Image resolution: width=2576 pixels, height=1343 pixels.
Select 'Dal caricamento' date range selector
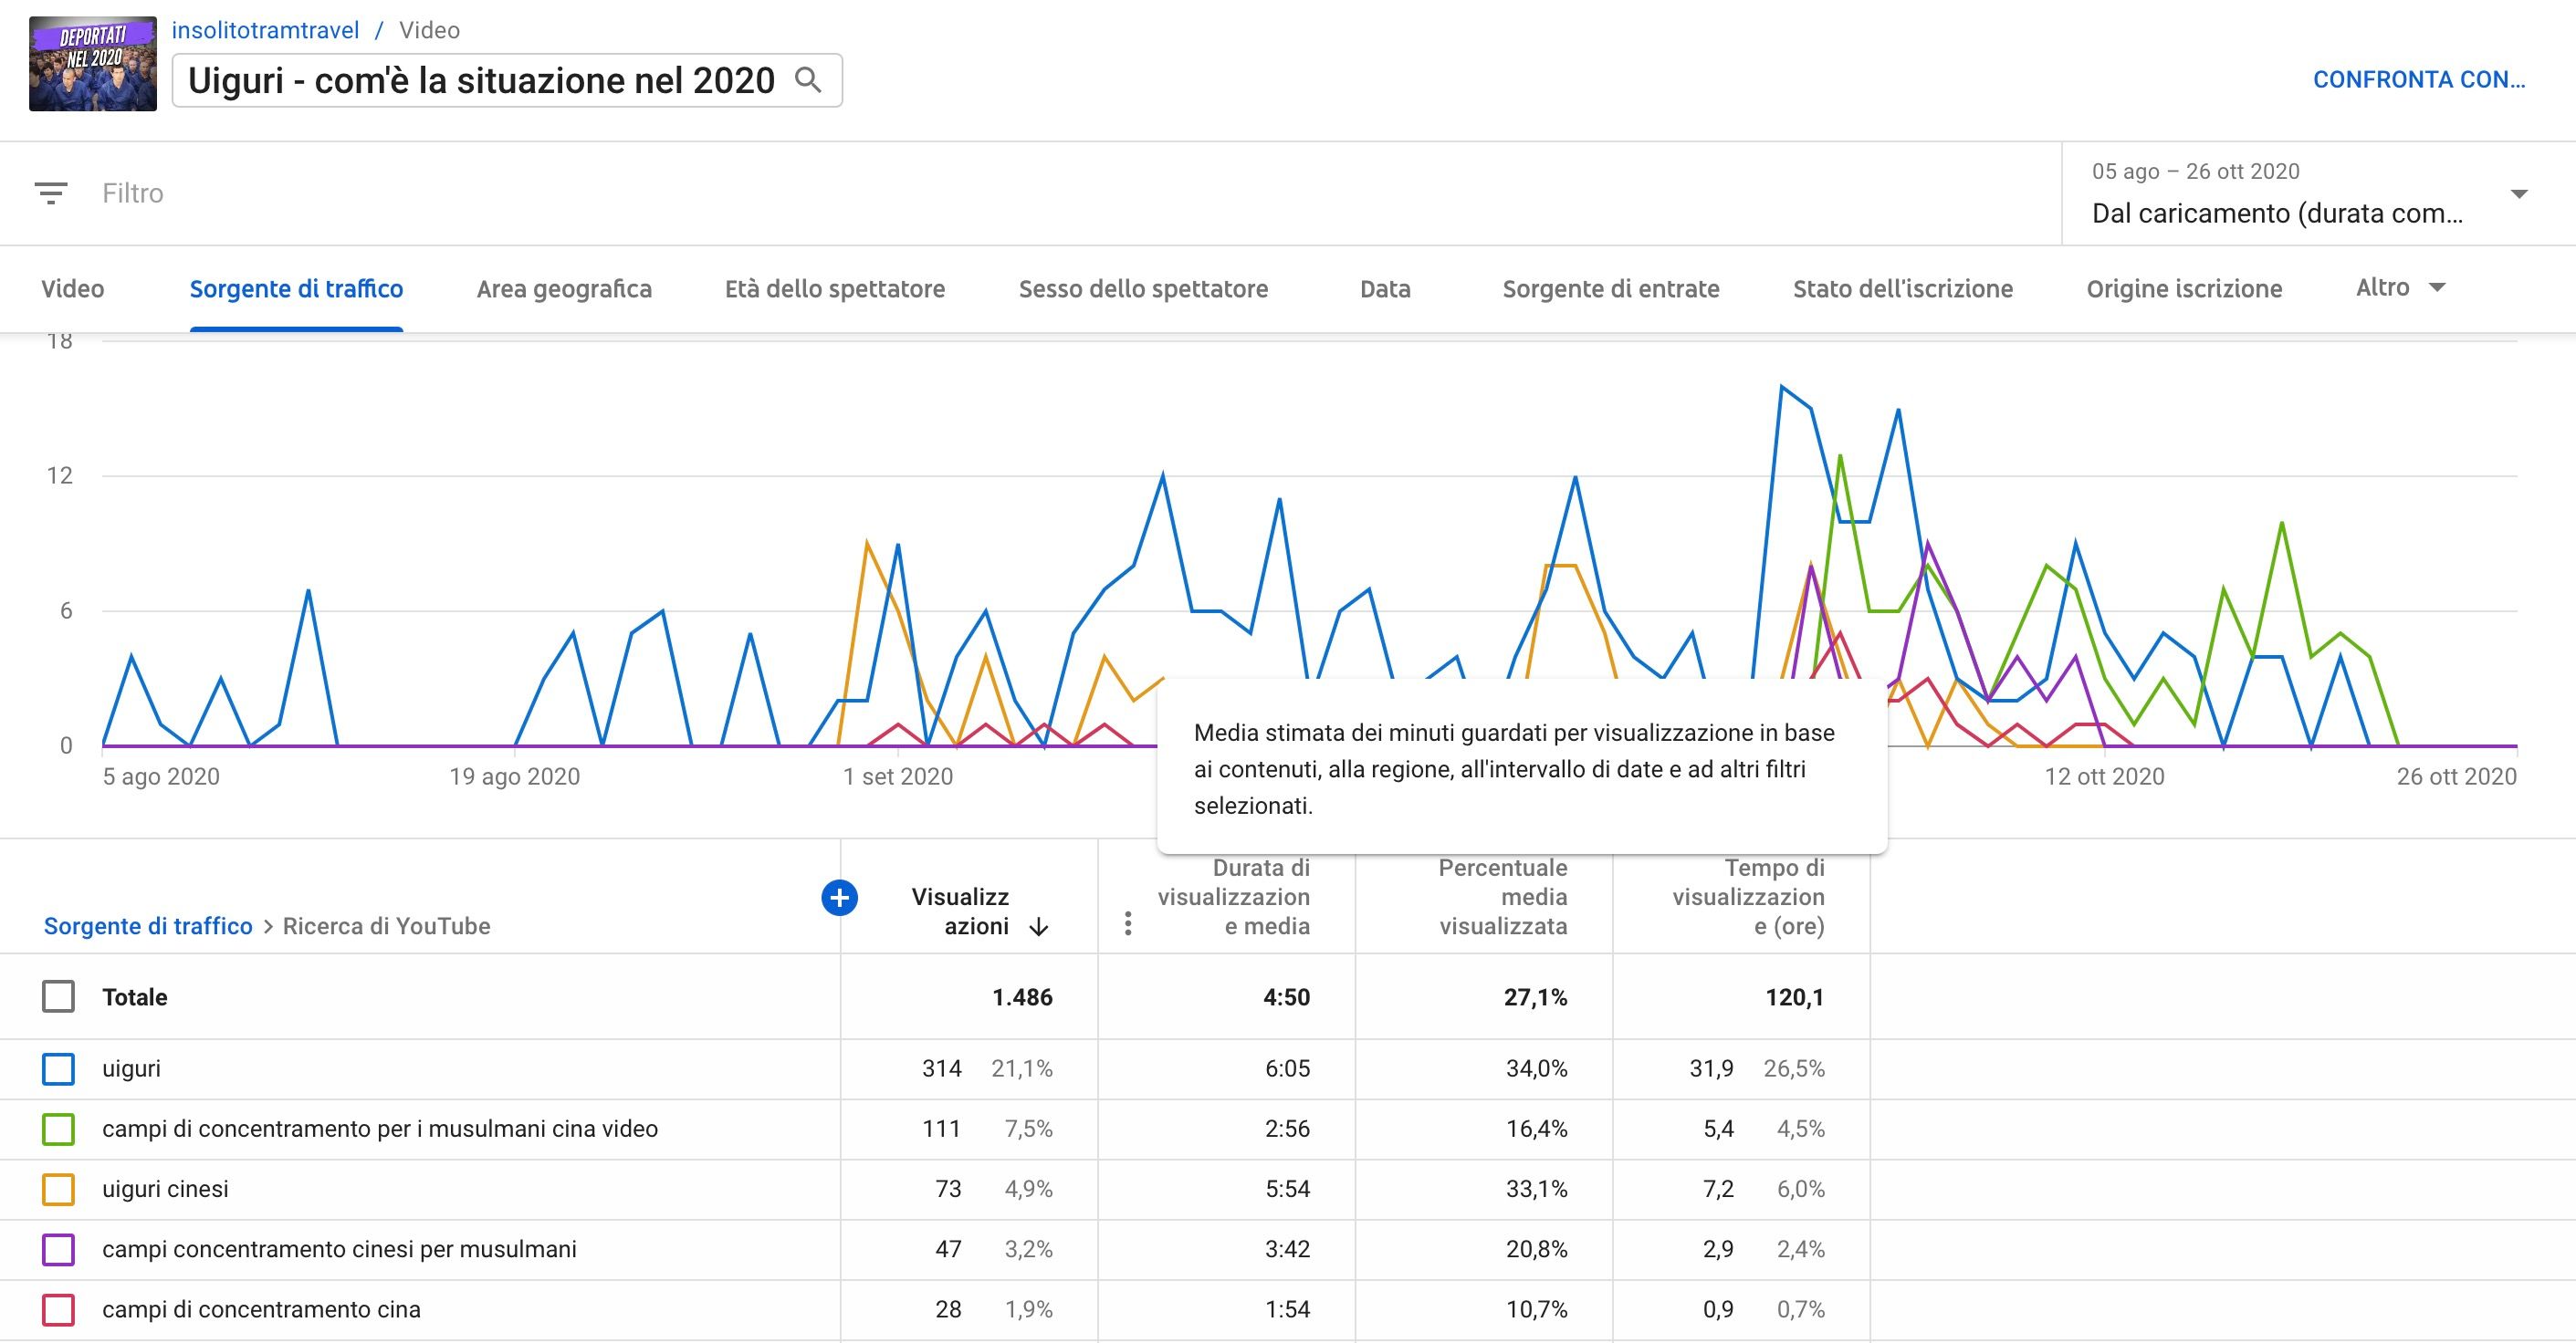pyautogui.click(x=2318, y=193)
